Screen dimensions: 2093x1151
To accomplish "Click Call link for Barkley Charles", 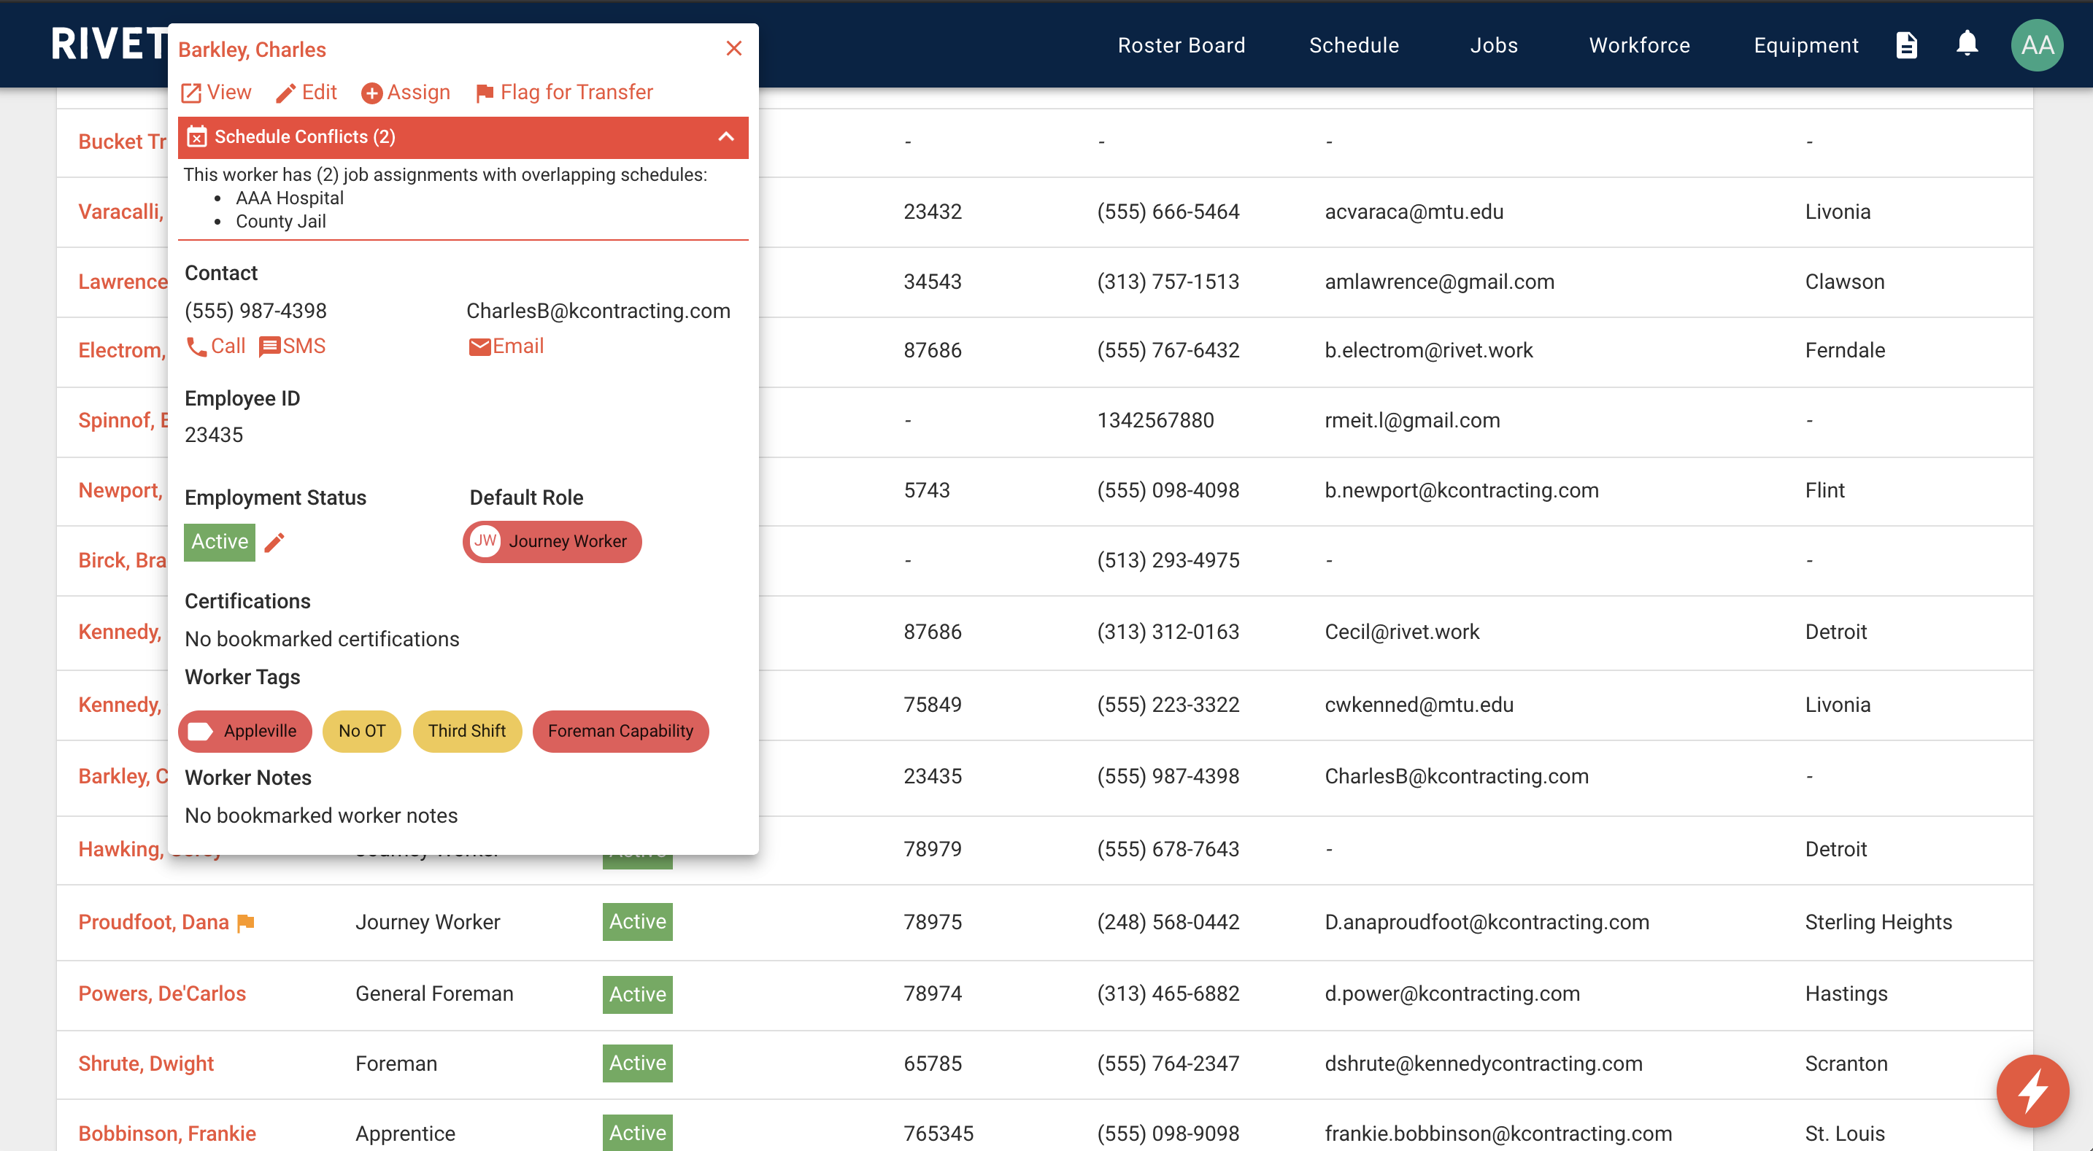I will point(215,346).
